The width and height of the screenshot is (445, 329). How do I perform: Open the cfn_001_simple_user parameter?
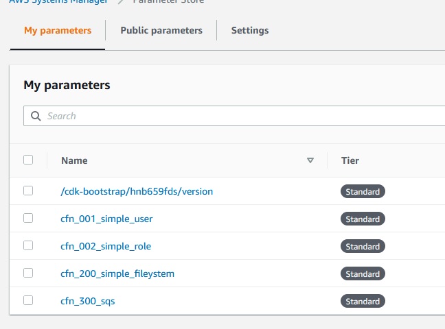106,219
